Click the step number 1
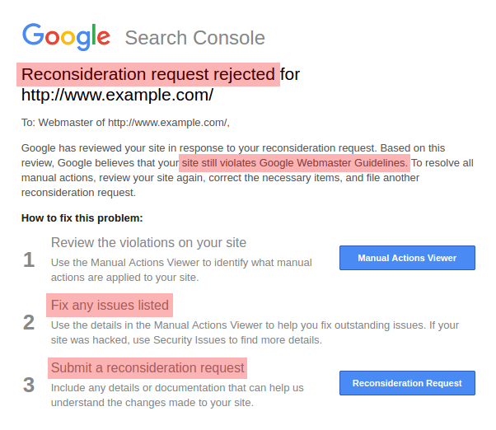This screenshot has height=430, width=496. (29, 260)
